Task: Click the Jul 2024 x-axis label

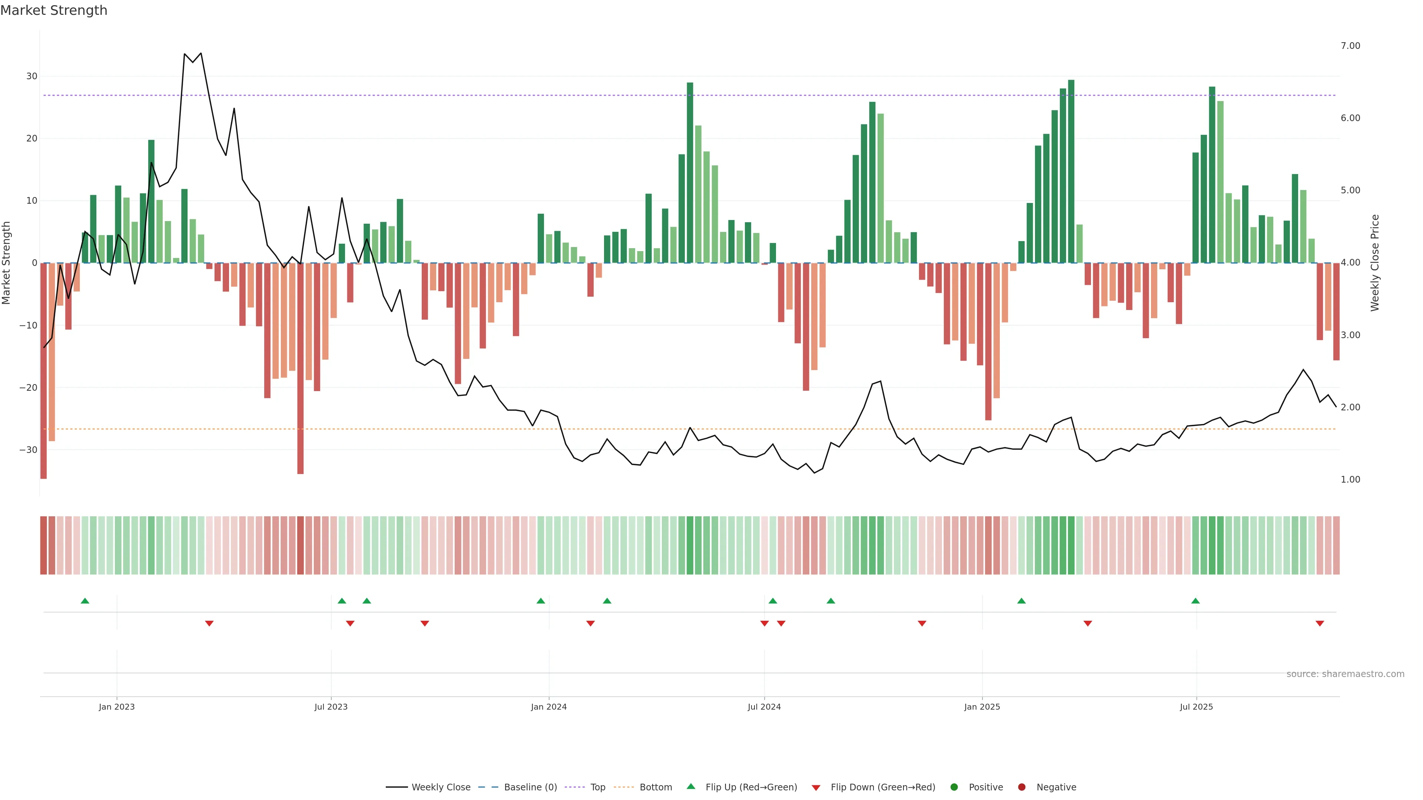Action: 764,707
